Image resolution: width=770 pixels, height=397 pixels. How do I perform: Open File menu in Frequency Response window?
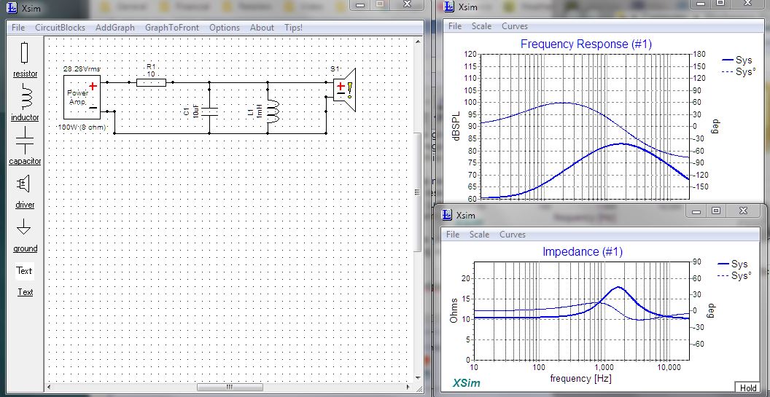click(455, 26)
